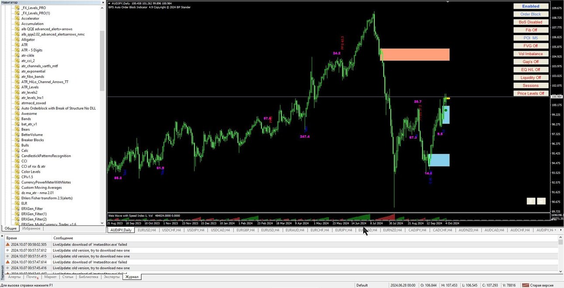This screenshot has height=288, width=564.
Task: Select the Общие tab in Navigator
Action: [x=10, y=229]
